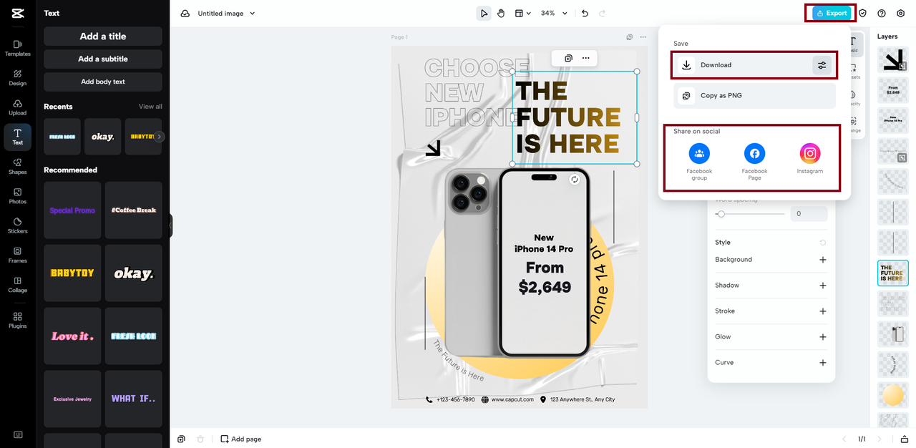
Task: Apply the Love it. text style
Action: 72,336
